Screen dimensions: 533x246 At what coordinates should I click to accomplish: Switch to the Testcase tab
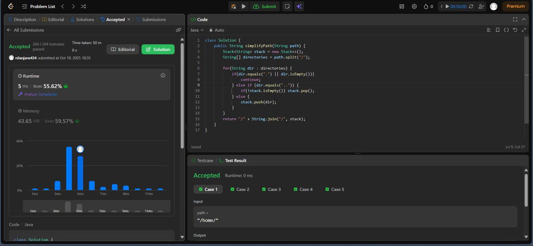(x=202, y=161)
